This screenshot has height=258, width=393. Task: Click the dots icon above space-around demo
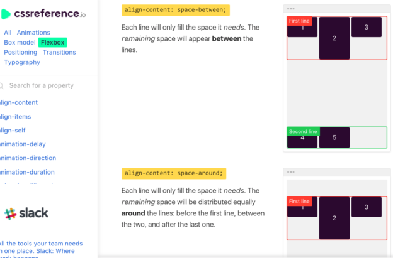291,172
